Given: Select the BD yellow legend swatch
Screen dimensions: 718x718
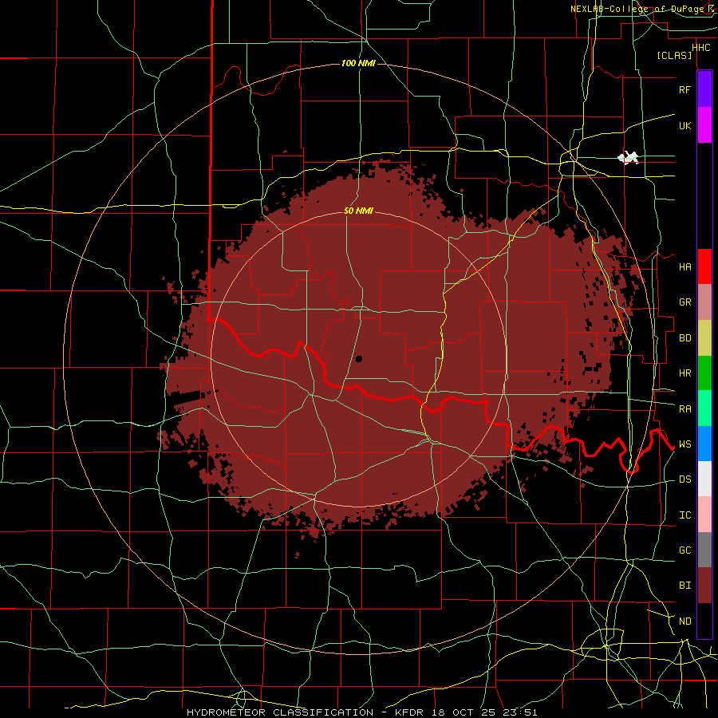Looking at the screenshot, I should pos(704,338).
